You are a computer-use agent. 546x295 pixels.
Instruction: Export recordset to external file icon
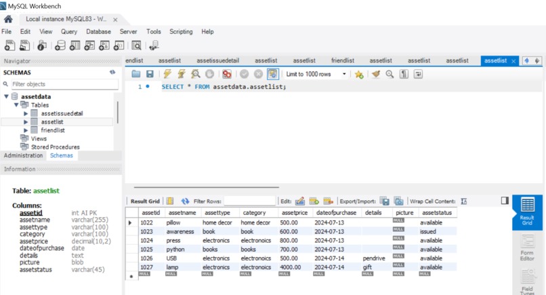point(384,201)
